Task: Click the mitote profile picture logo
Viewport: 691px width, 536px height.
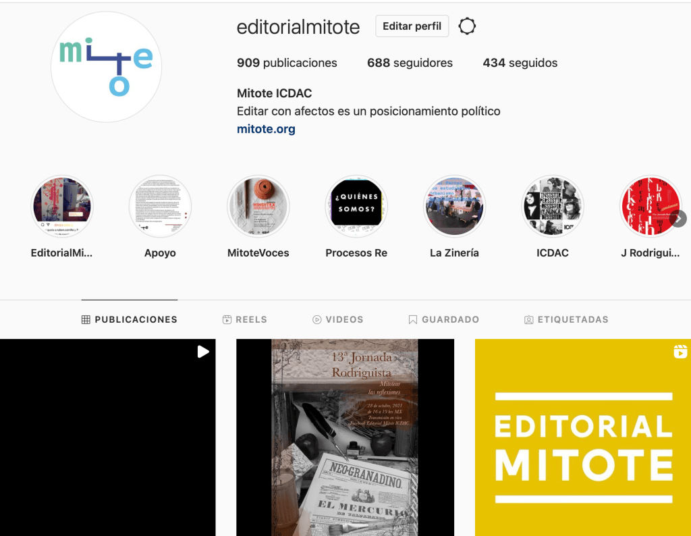Action: [106, 67]
